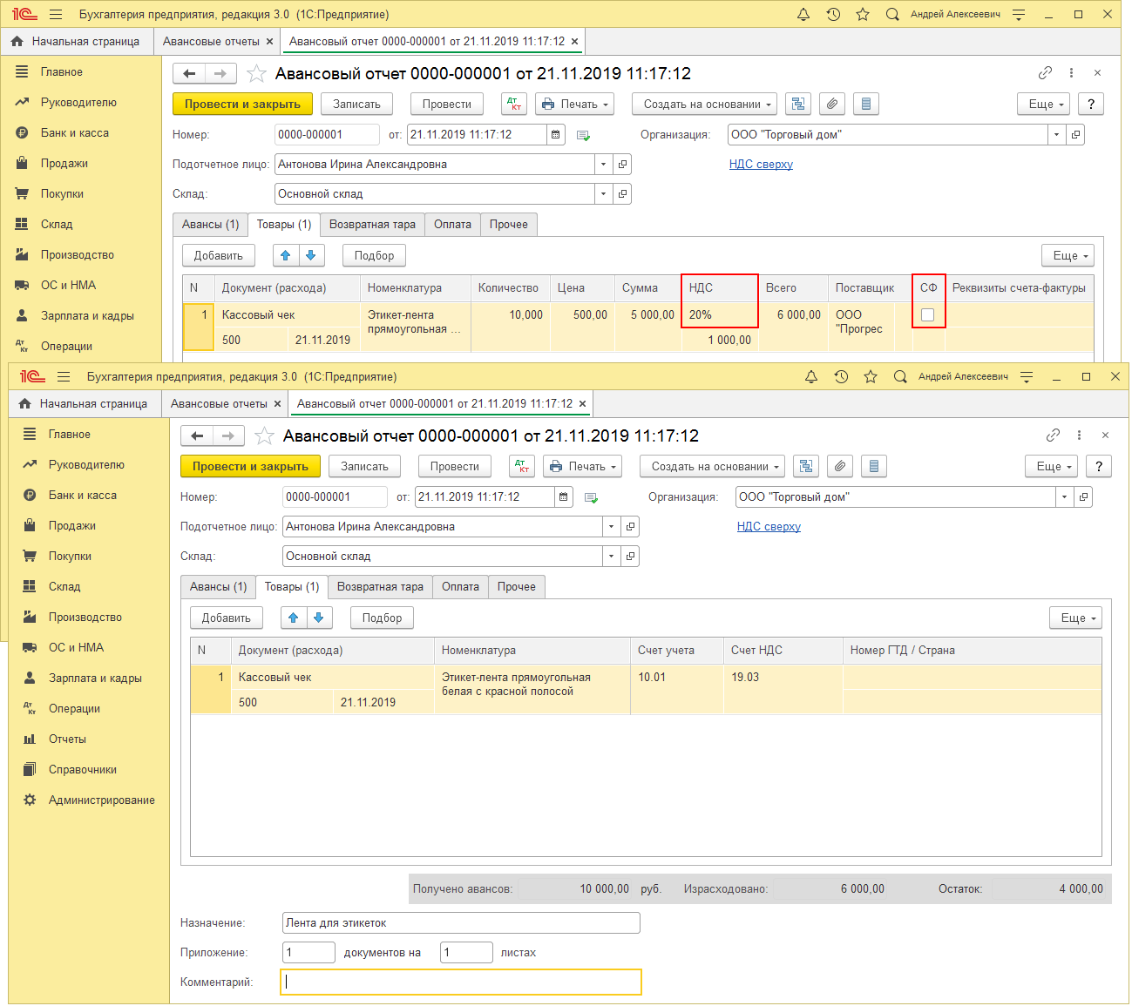This screenshot has height=1006, width=1132.
Task: Open НДС сверху link in back window
Action: tap(761, 164)
